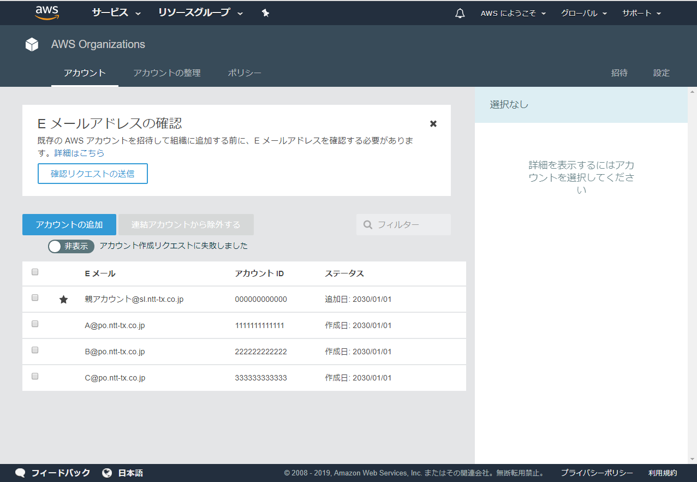Click the 日本語 language selector

tap(130, 473)
